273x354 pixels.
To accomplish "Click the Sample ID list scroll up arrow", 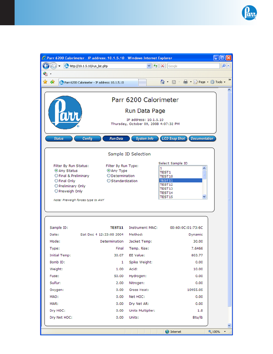I will coord(204,168).
